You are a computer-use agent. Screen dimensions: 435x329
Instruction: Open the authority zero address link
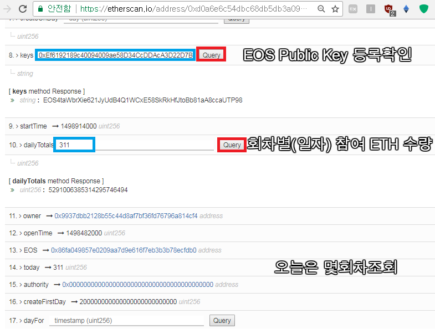[x=138, y=285]
